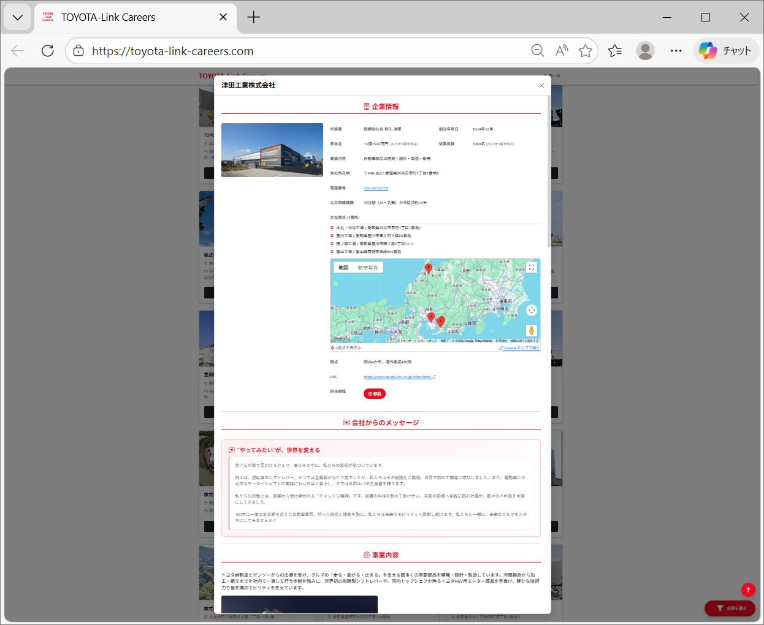
Task: Click the 事業内容 section heading with gear icon
Action: (x=381, y=555)
